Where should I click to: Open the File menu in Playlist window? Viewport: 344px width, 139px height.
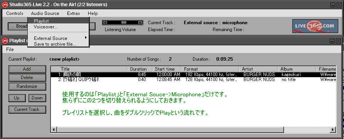(x=10, y=50)
